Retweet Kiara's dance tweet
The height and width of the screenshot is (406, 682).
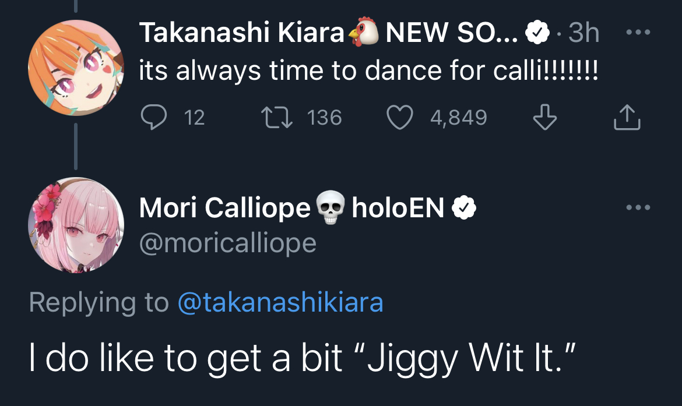tap(277, 118)
